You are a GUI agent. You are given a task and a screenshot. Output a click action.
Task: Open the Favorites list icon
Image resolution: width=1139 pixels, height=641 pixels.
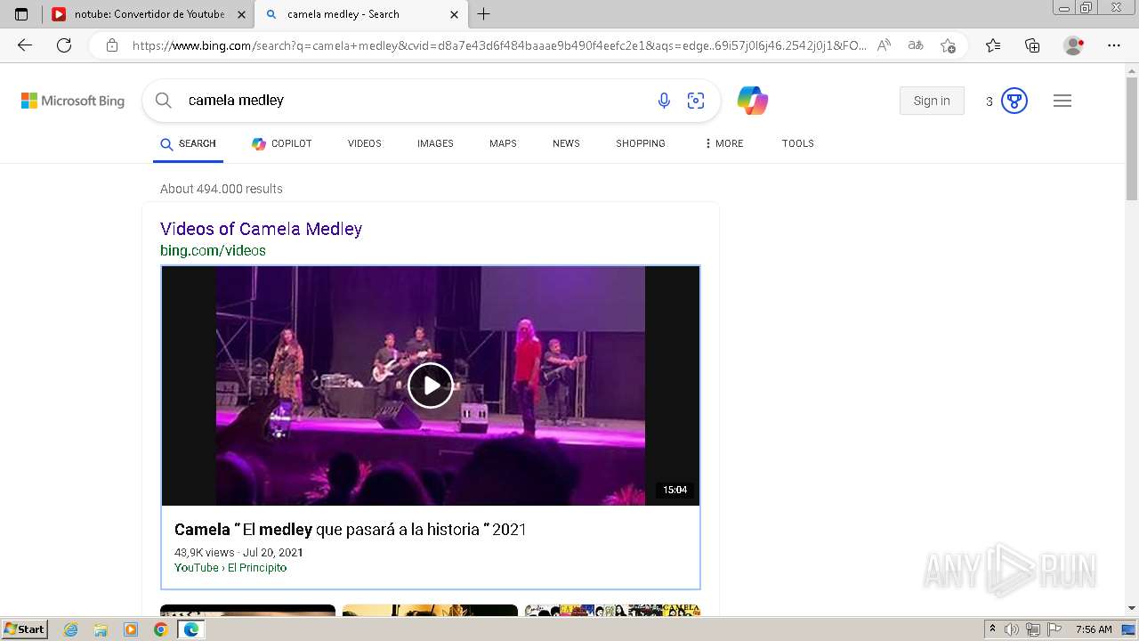tap(993, 45)
